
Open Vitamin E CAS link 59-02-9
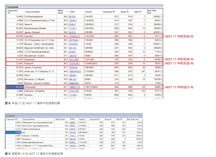click(x=72, y=25)
